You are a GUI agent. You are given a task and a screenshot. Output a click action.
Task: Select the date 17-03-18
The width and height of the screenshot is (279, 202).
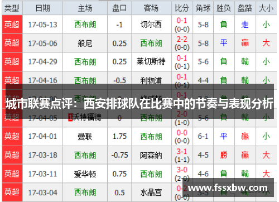42,155
